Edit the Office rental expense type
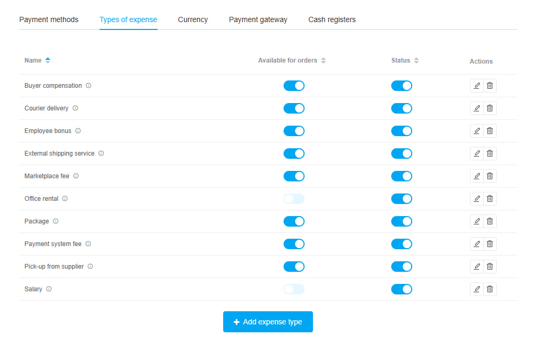Screen dimensions: 533x347 pos(477,199)
